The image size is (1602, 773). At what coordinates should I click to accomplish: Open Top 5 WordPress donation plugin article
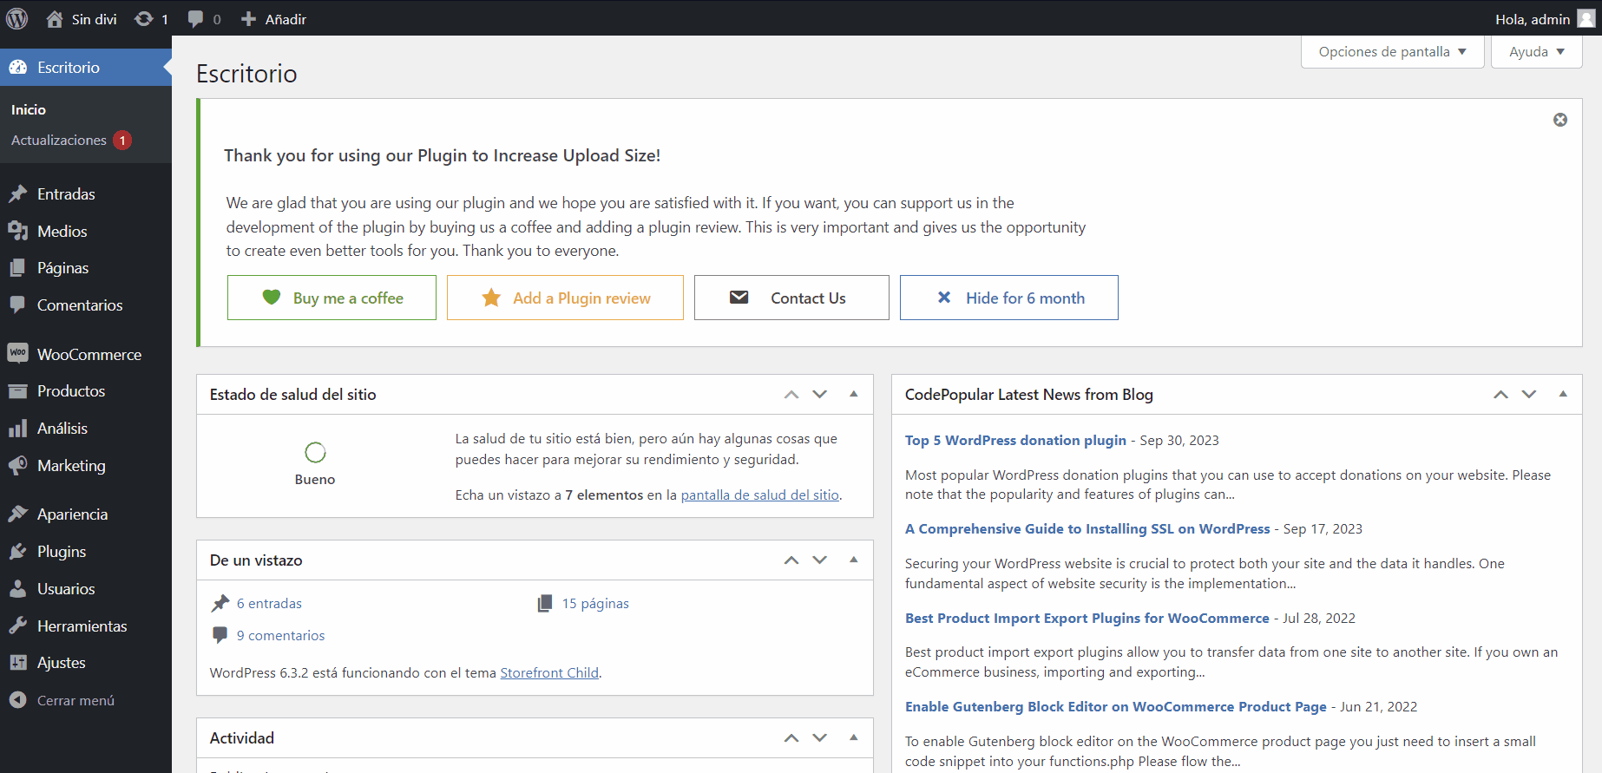pos(1015,441)
